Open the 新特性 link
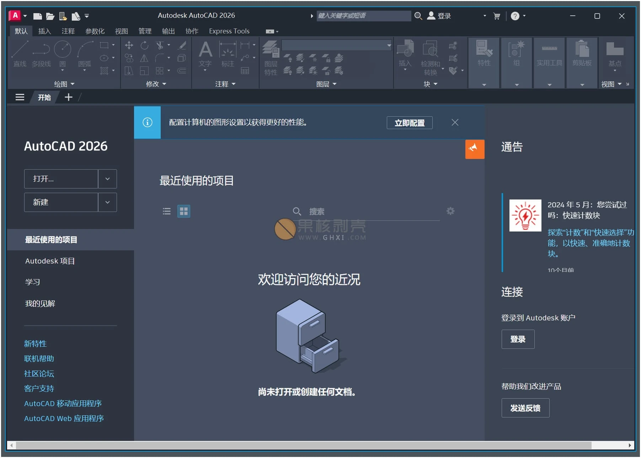 pyautogui.click(x=35, y=343)
